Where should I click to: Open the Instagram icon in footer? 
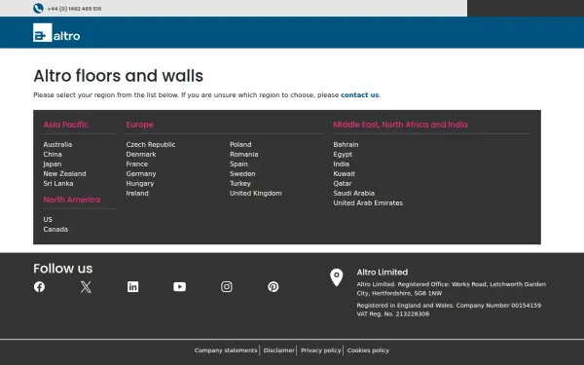[x=227, y=287]
